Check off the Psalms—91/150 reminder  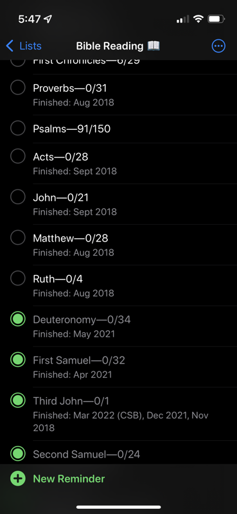point(18,128)
